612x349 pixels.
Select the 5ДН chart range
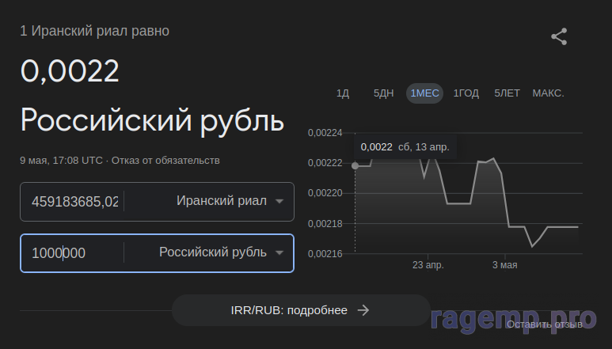point(383,93)
